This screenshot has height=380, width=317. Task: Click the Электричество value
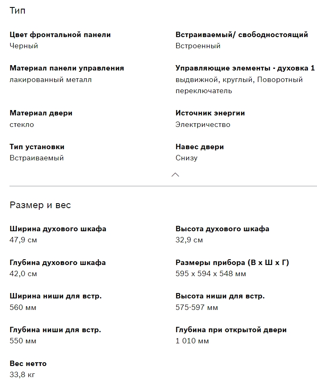tap(203, 124)
